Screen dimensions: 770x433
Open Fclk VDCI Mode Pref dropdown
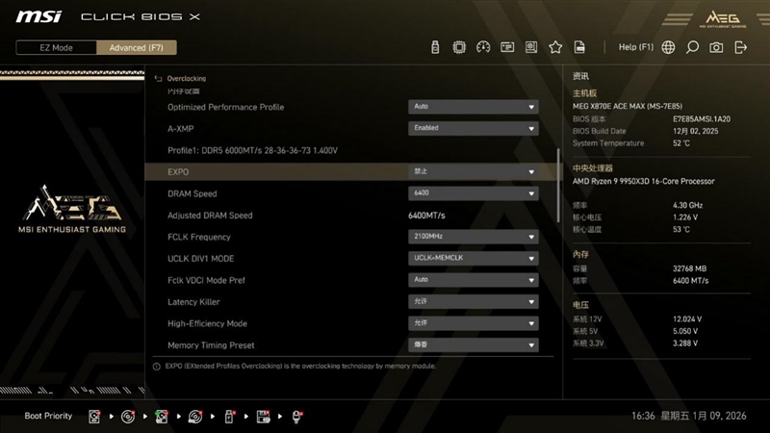(473, 280)
